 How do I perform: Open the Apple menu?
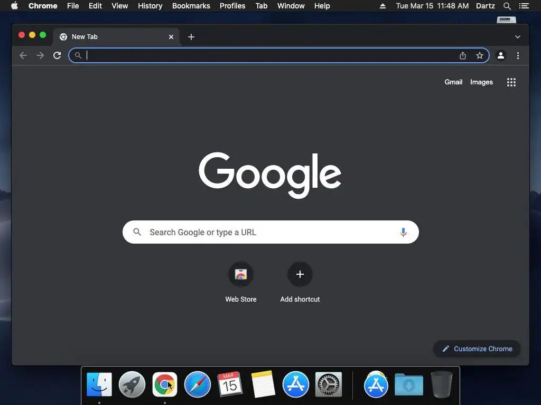[14, 5]
